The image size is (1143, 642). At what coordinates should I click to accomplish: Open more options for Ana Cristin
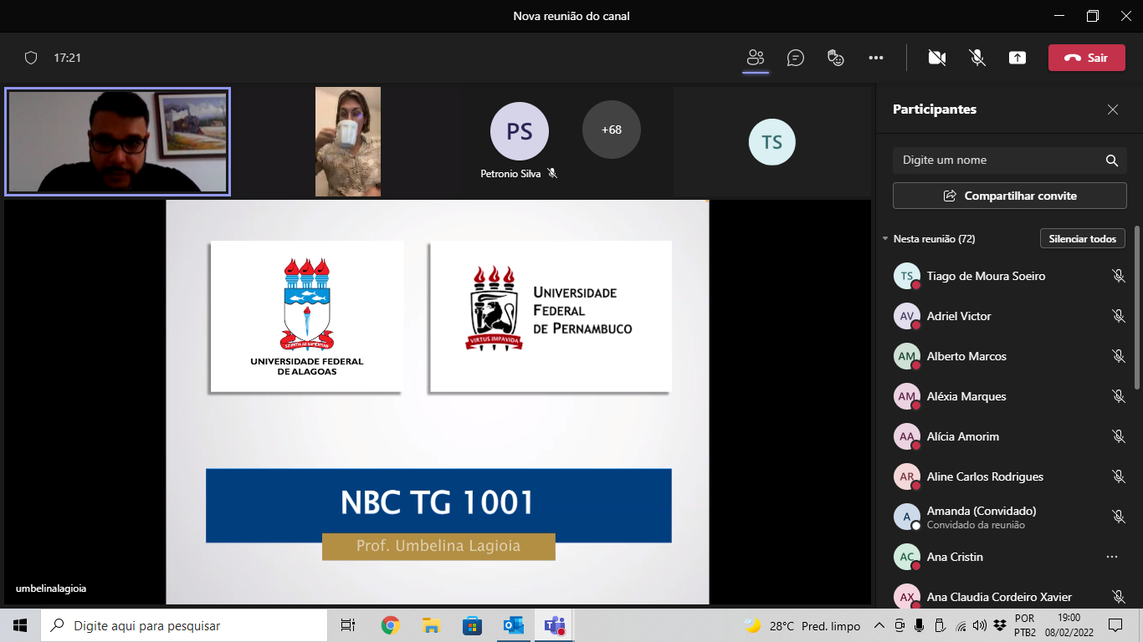tap(1112, 557)
